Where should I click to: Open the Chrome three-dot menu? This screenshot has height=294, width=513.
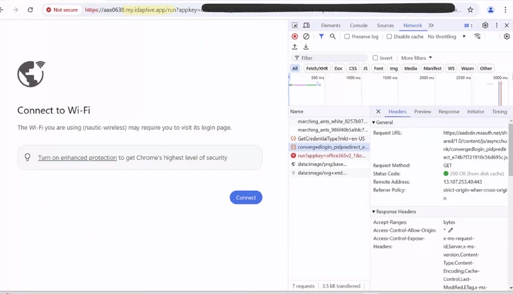tap(505, 10)
